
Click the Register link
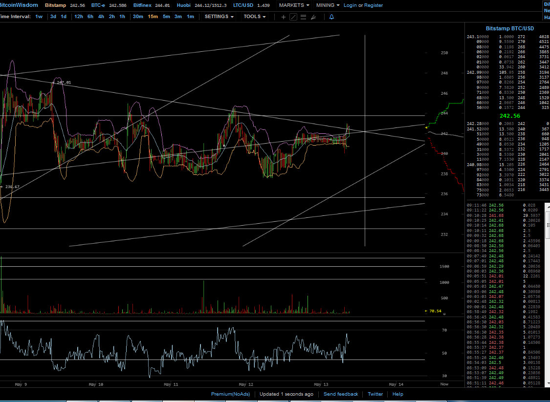tap(374, 5)
